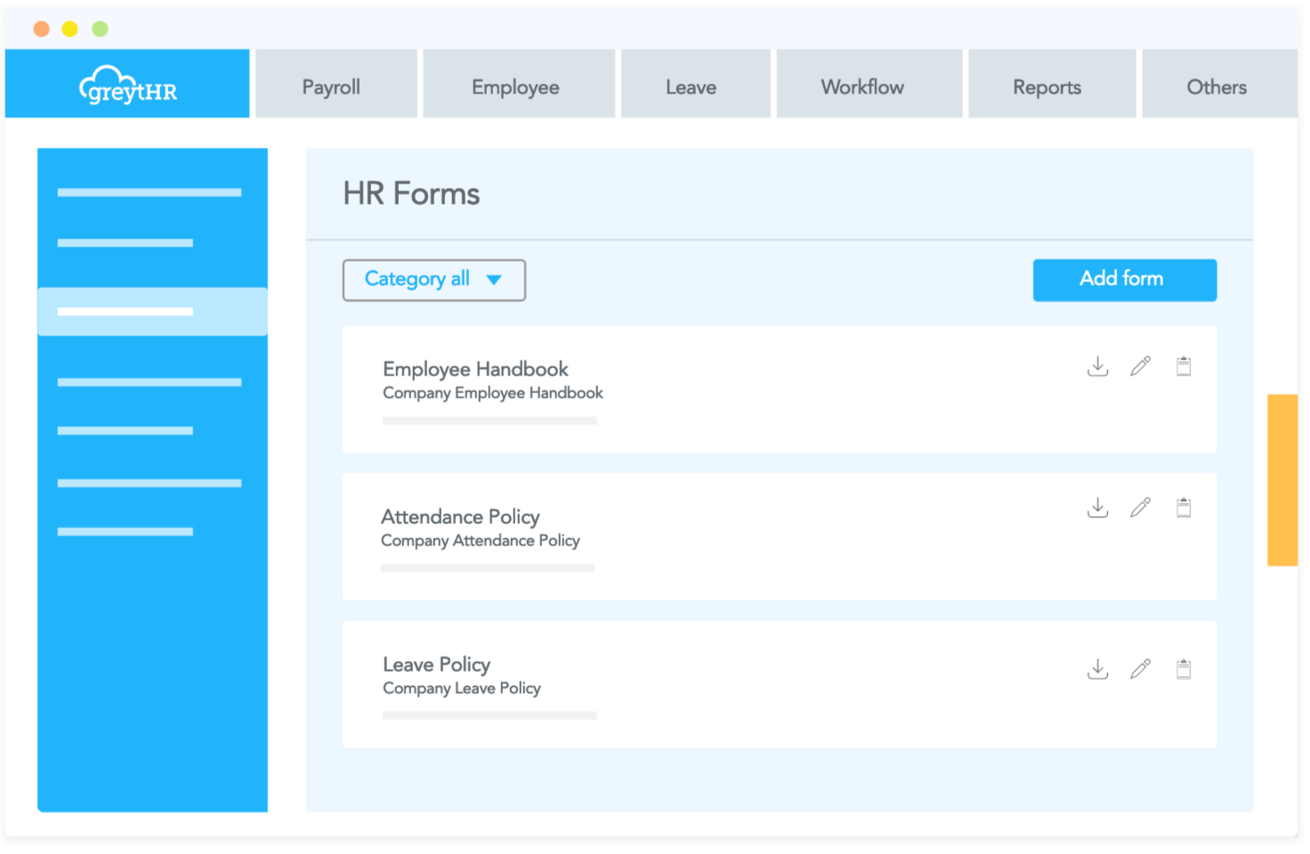This screenshot has height=854, width=1310.
Task: Open the Payroll tab
Action: pos(331,87)
